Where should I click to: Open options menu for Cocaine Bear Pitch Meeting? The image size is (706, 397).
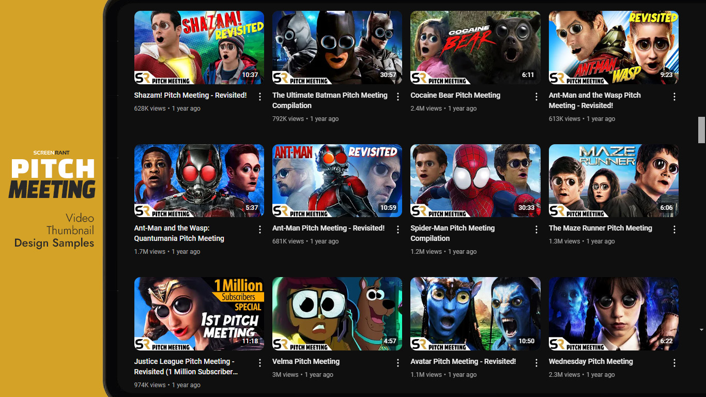pos(536,97)
